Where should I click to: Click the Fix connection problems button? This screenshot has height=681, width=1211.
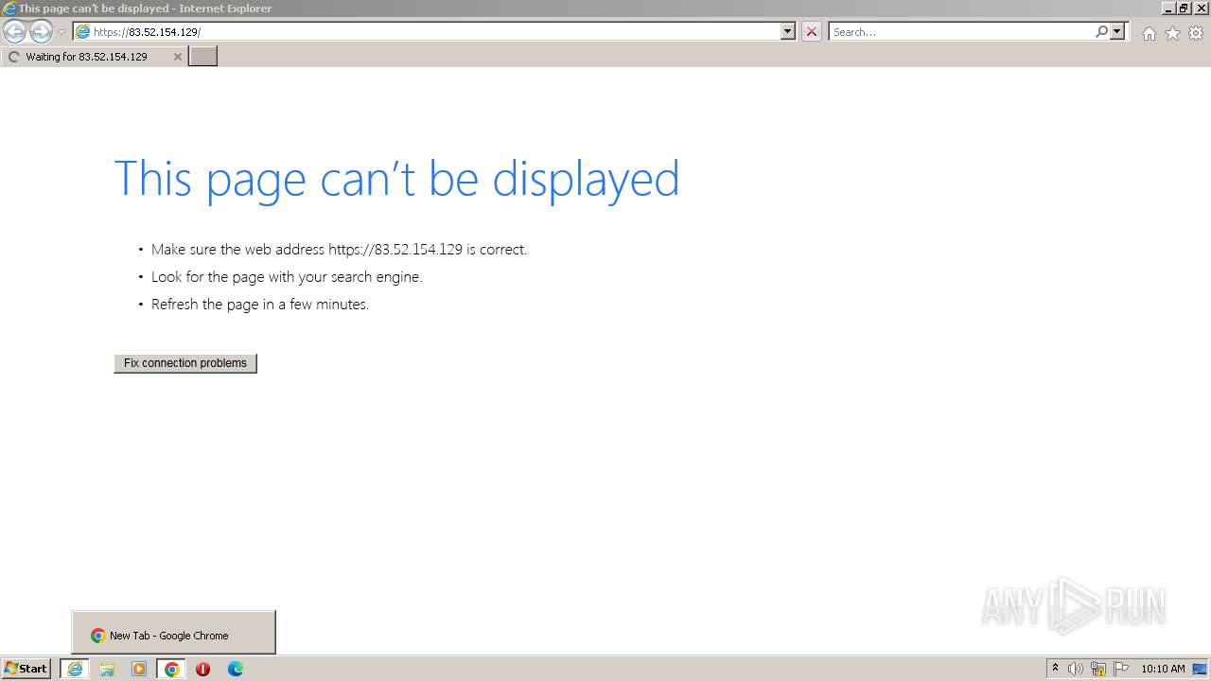tap(185, 363)
